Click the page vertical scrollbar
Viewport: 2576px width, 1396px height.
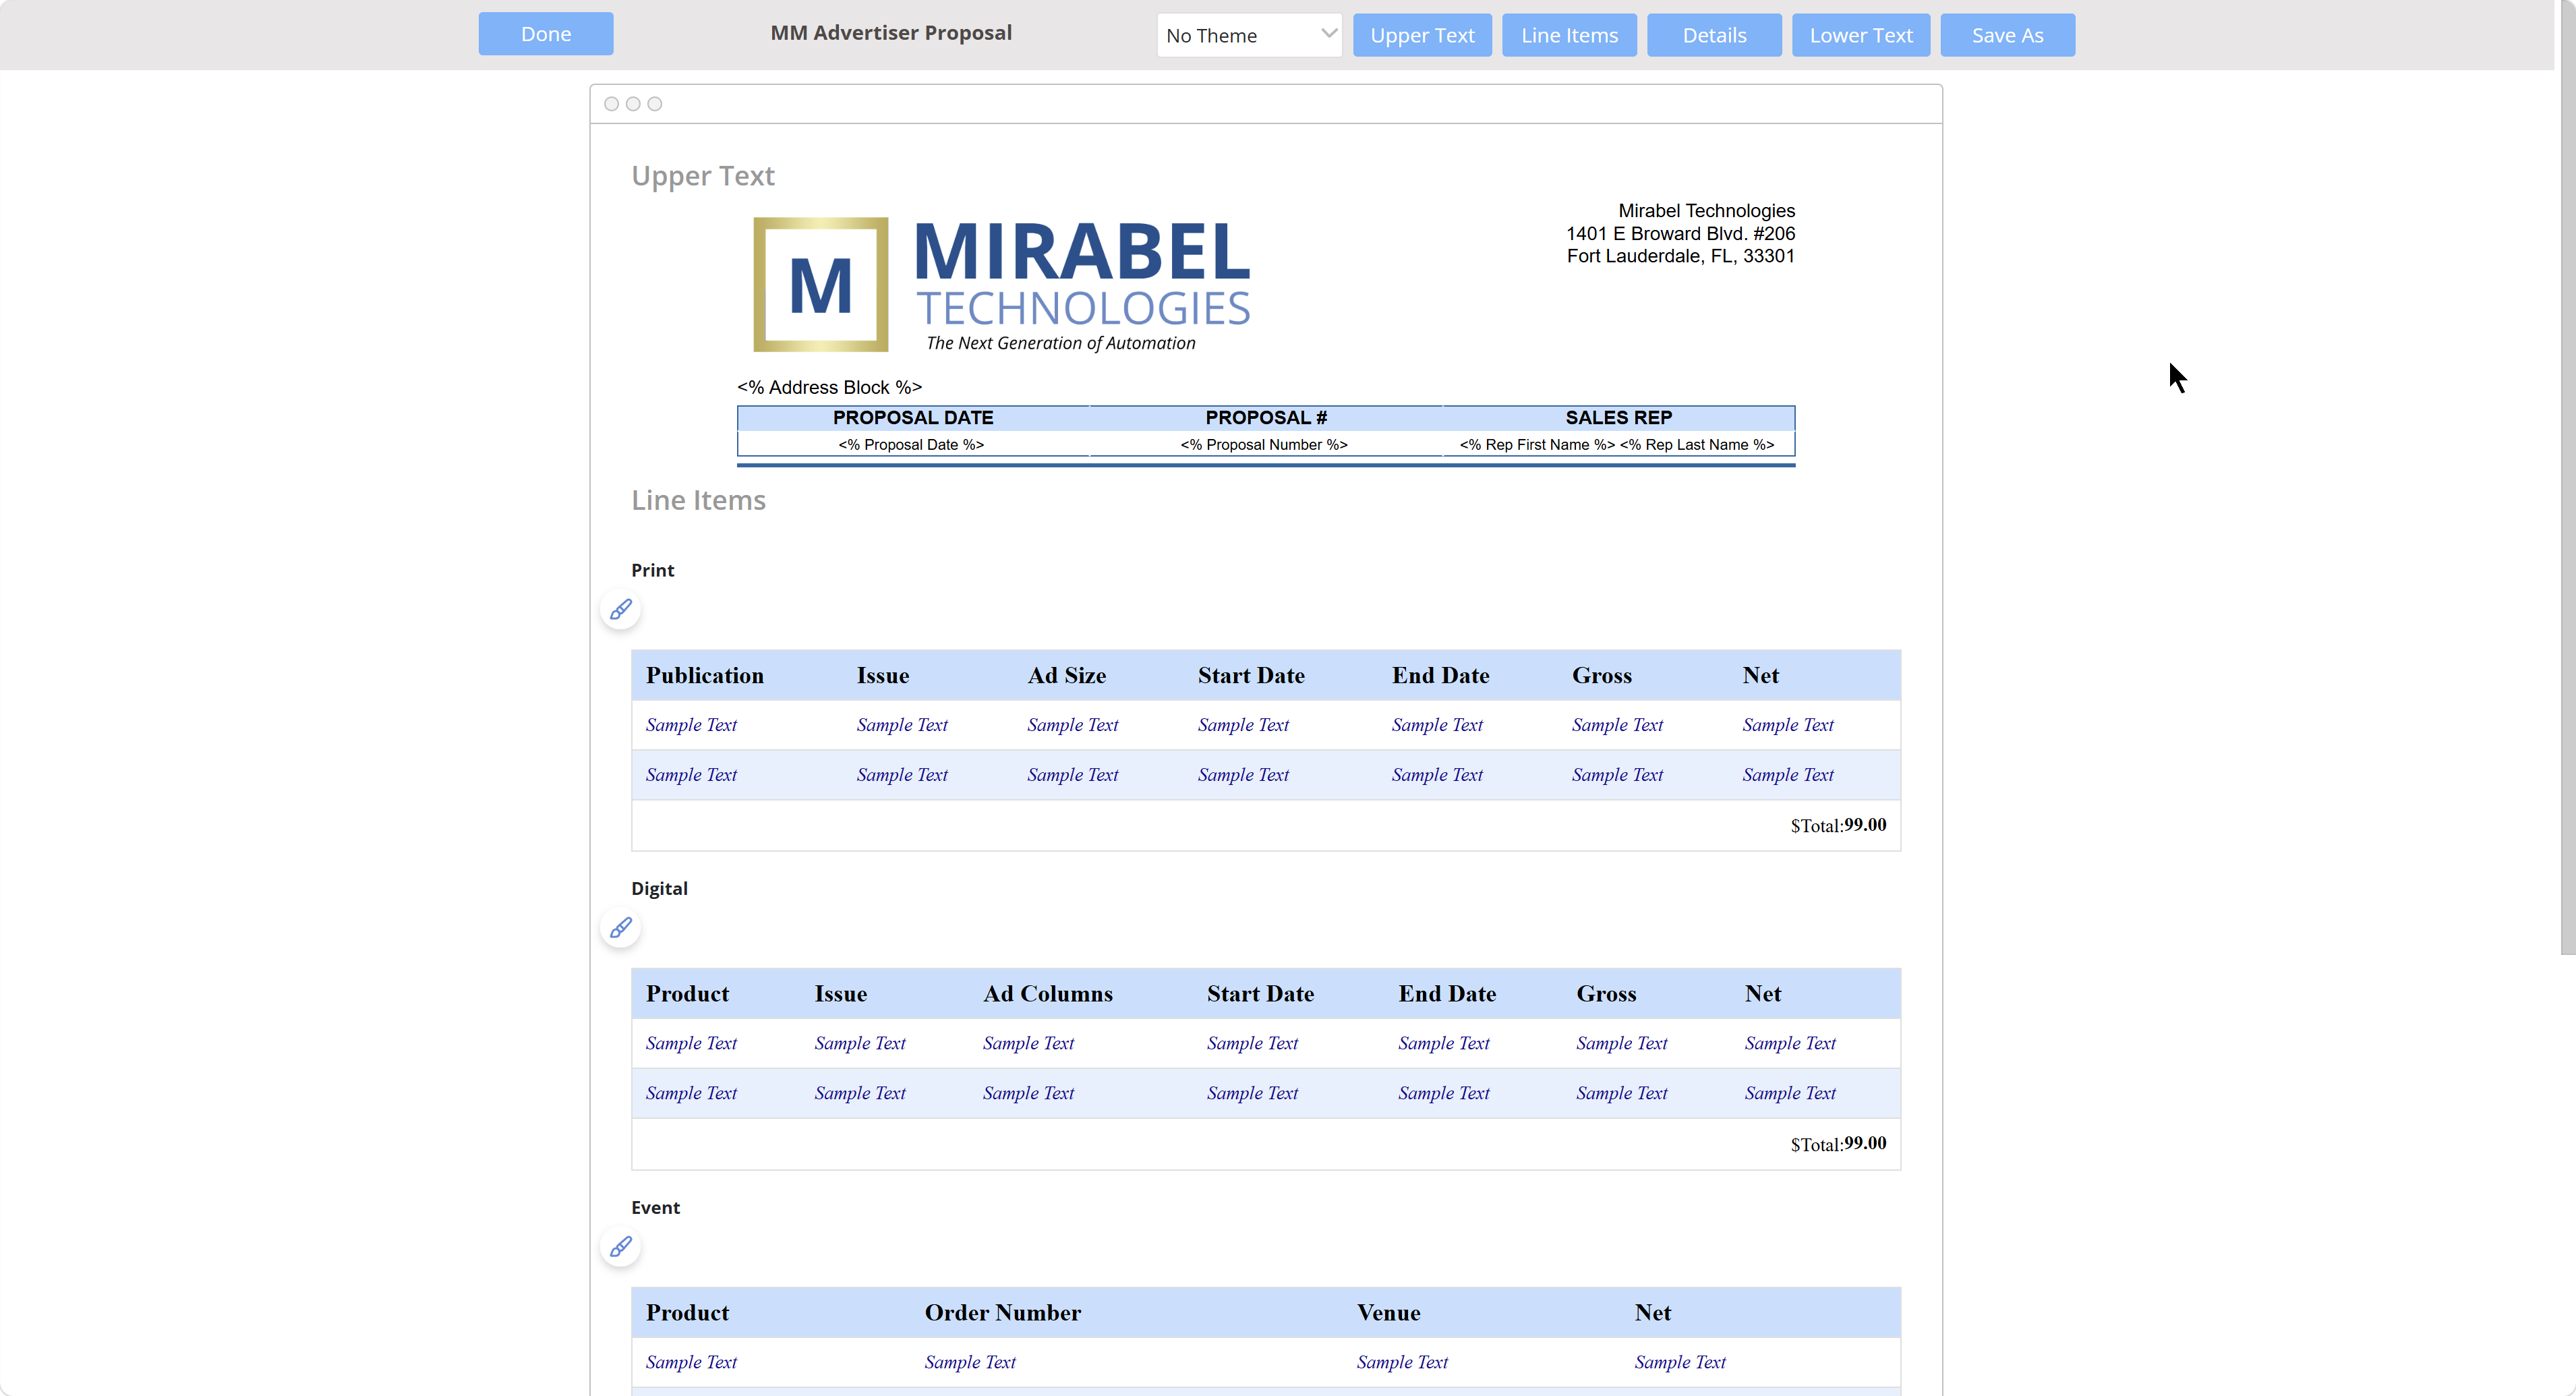tap(2567, 478)
